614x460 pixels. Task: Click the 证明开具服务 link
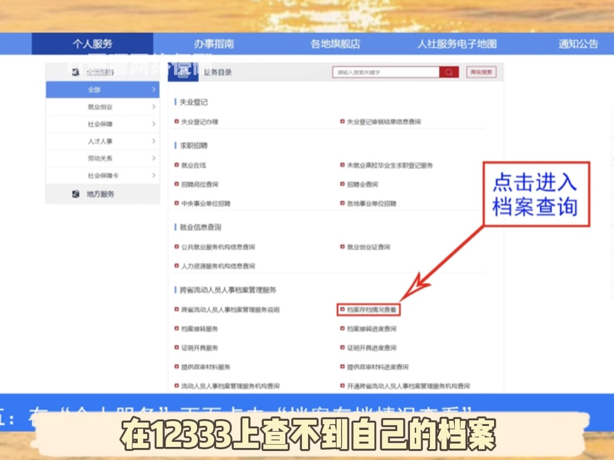coord(200,348)
